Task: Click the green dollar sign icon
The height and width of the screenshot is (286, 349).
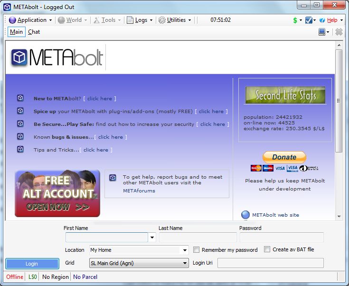Action: coord(295,20)
